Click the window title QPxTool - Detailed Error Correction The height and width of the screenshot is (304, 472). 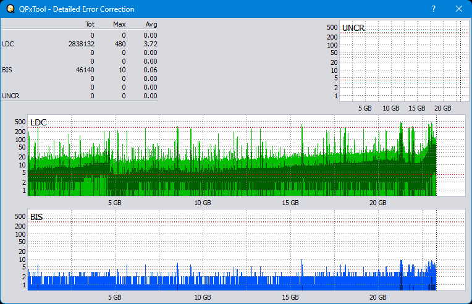click(77, 9)
